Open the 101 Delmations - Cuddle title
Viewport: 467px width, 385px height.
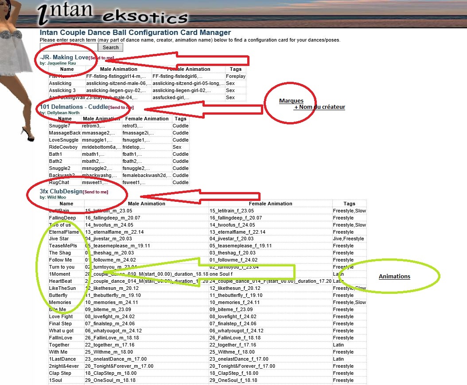tap(74, 107)
